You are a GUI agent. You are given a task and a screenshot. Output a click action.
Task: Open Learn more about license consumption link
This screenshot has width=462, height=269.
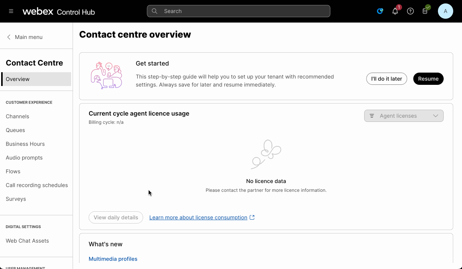pos(198,217)
